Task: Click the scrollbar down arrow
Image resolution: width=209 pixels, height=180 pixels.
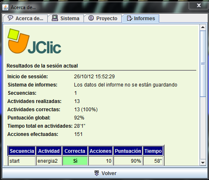Action: (x=203, y=163)
